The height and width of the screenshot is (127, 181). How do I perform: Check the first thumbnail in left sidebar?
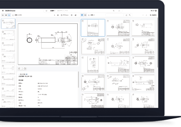point(3,20)
